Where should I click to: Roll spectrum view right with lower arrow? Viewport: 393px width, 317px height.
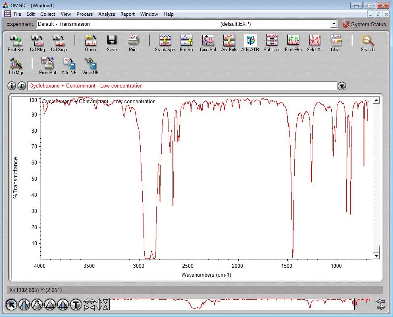pyautogui.click(x=381, y=307)
